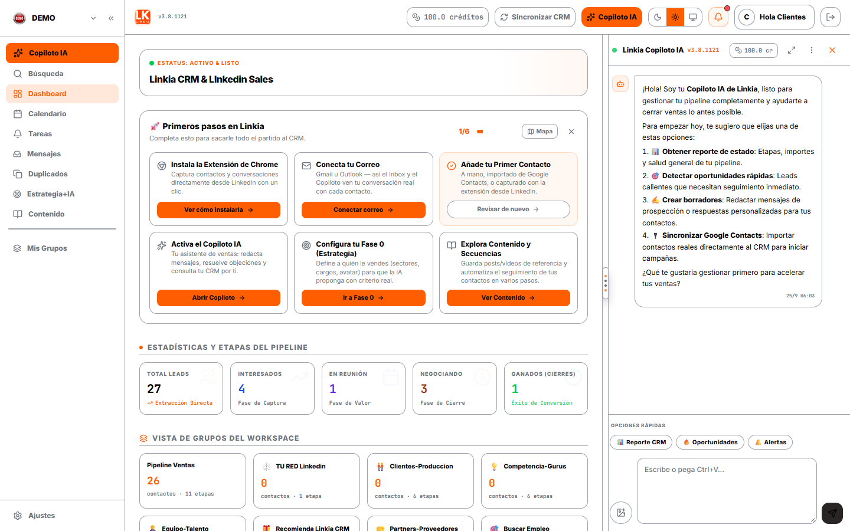Image resolution: width=850 pixels, height=531 pixels.
Task: Click the 100.0 créditos button
Action: [447, 17]
